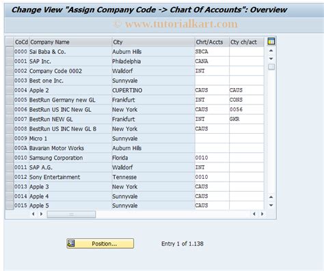Click far-right horizontal scroll right arrow
Screen dimensions: 324x271
coord(262,214)
